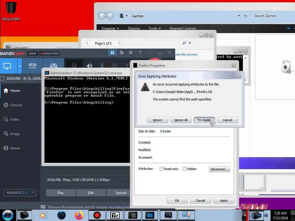Click the Bandicam webcam overlay icon
The width and height of the screenshot is (295, 221).
pos(74,66)
